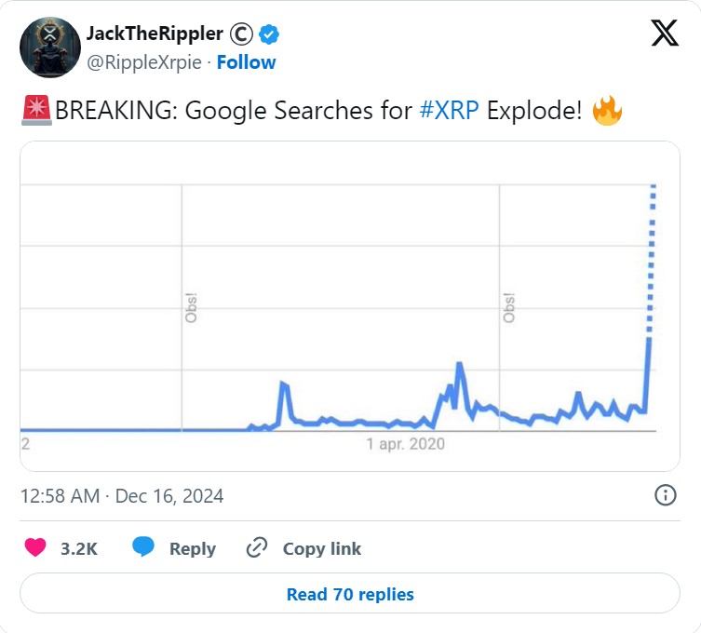
Task: Click the 1 apr. 2020 axis label
Action: (x=405, y=444)
